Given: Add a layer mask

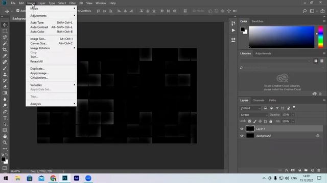Looking at the screenshot, I should [x=293, y=170].
